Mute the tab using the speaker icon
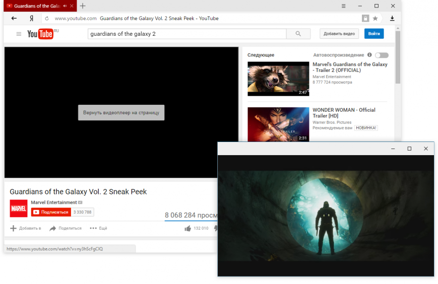The width and height of the screenshot is (438, 284). [65, 6]
